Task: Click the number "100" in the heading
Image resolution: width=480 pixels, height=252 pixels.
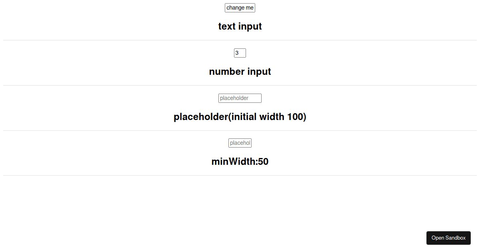Action: (x=295, y=117)
